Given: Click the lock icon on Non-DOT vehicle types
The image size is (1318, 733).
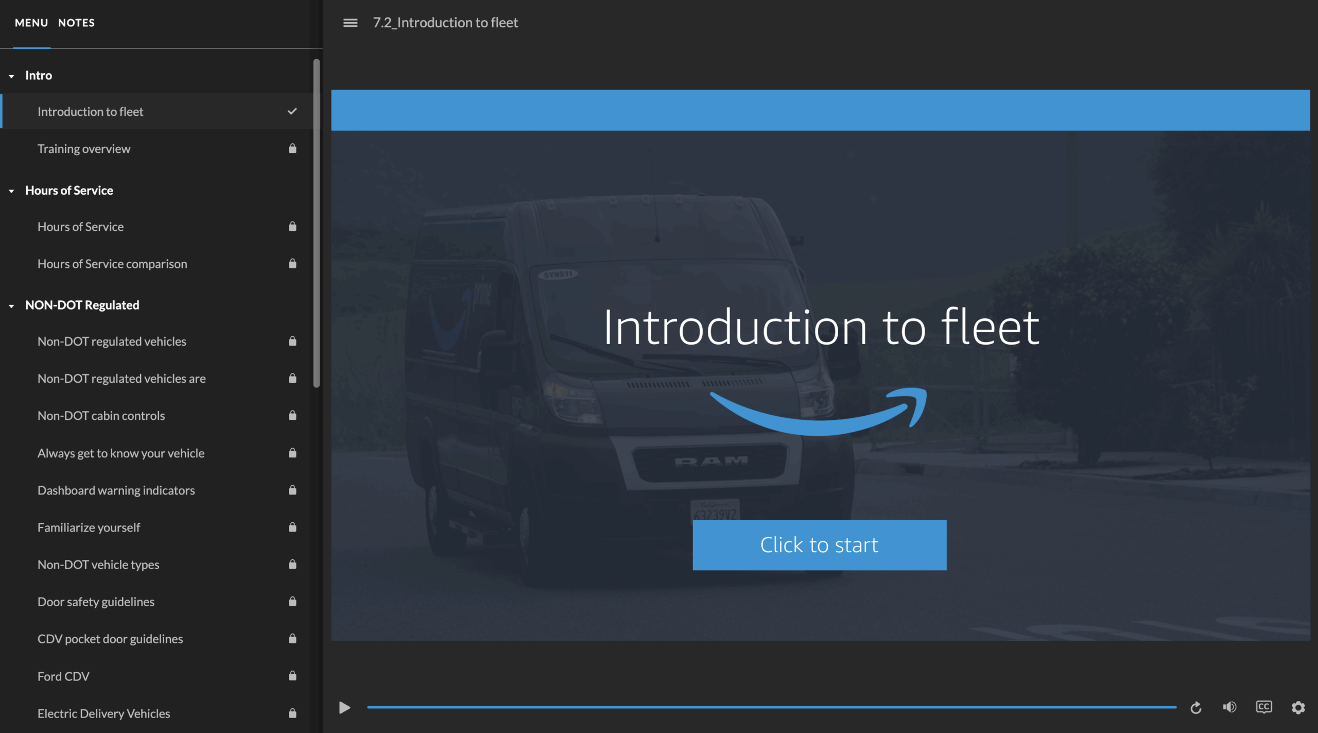Looking at the screenshot, I should point(292,564).
